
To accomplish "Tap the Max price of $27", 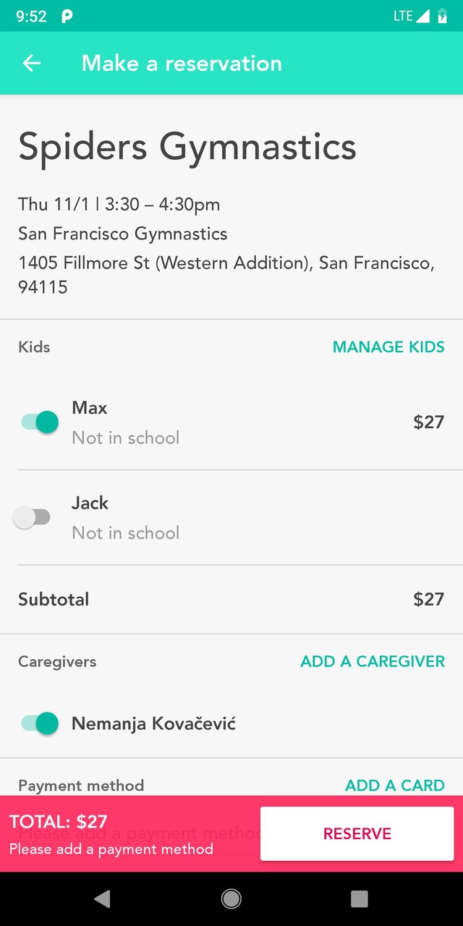I will pos(428,422).
